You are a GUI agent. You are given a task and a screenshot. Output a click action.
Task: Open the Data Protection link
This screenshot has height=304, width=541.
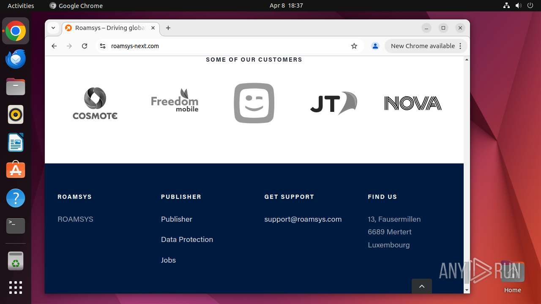(187, 239)
